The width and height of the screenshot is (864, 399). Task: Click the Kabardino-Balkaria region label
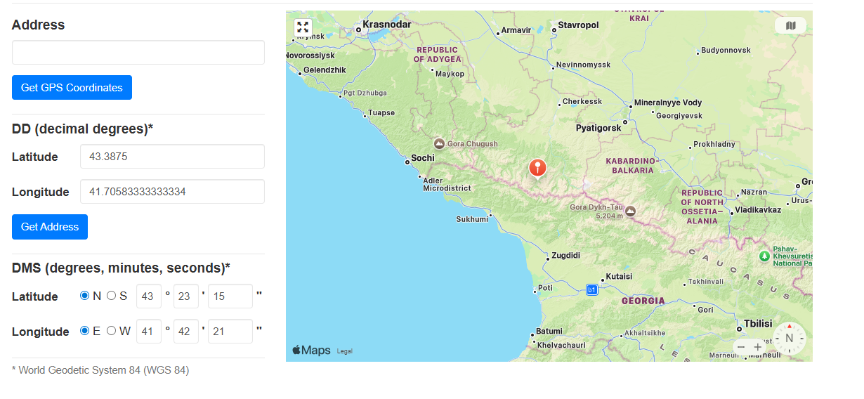(x=633, y=166)
